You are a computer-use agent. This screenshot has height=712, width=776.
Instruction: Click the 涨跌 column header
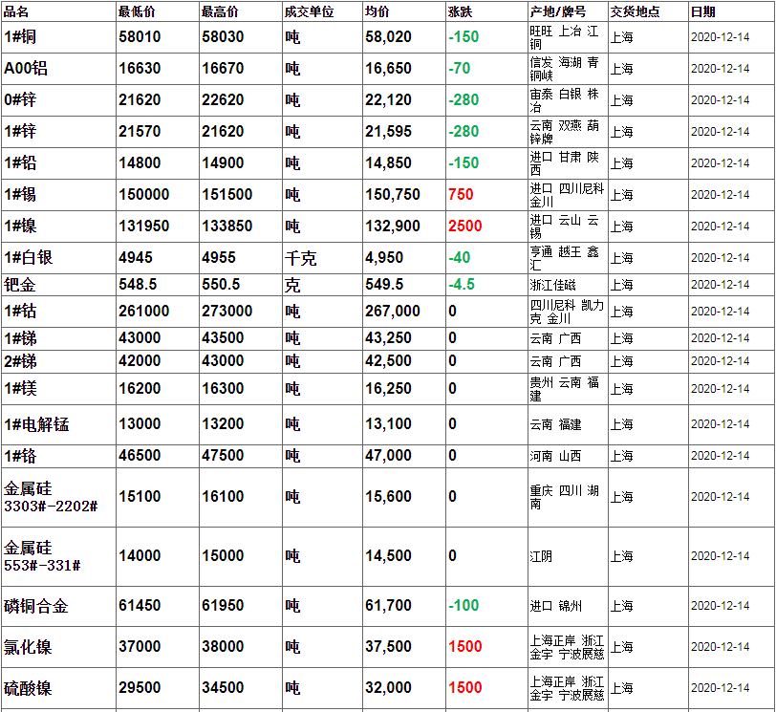tap(460, 11)
